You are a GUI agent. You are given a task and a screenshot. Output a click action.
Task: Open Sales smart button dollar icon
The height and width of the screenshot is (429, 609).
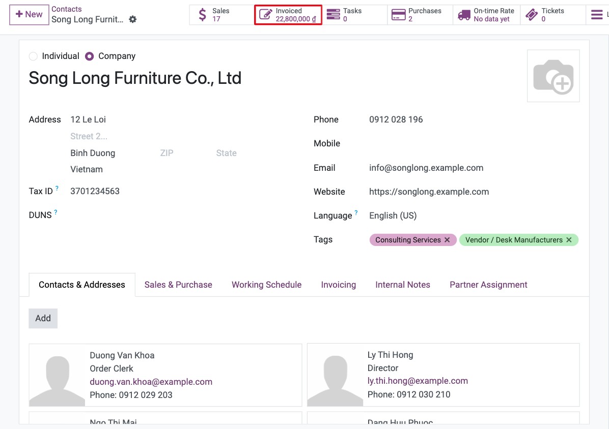click(202, 15)
